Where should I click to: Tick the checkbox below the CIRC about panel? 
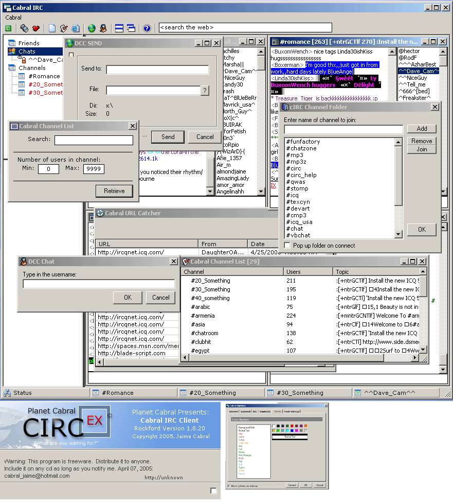tap(213, 491)
